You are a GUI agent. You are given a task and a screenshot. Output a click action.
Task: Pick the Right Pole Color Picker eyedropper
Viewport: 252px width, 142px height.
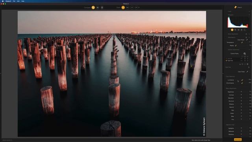(247, 72)
